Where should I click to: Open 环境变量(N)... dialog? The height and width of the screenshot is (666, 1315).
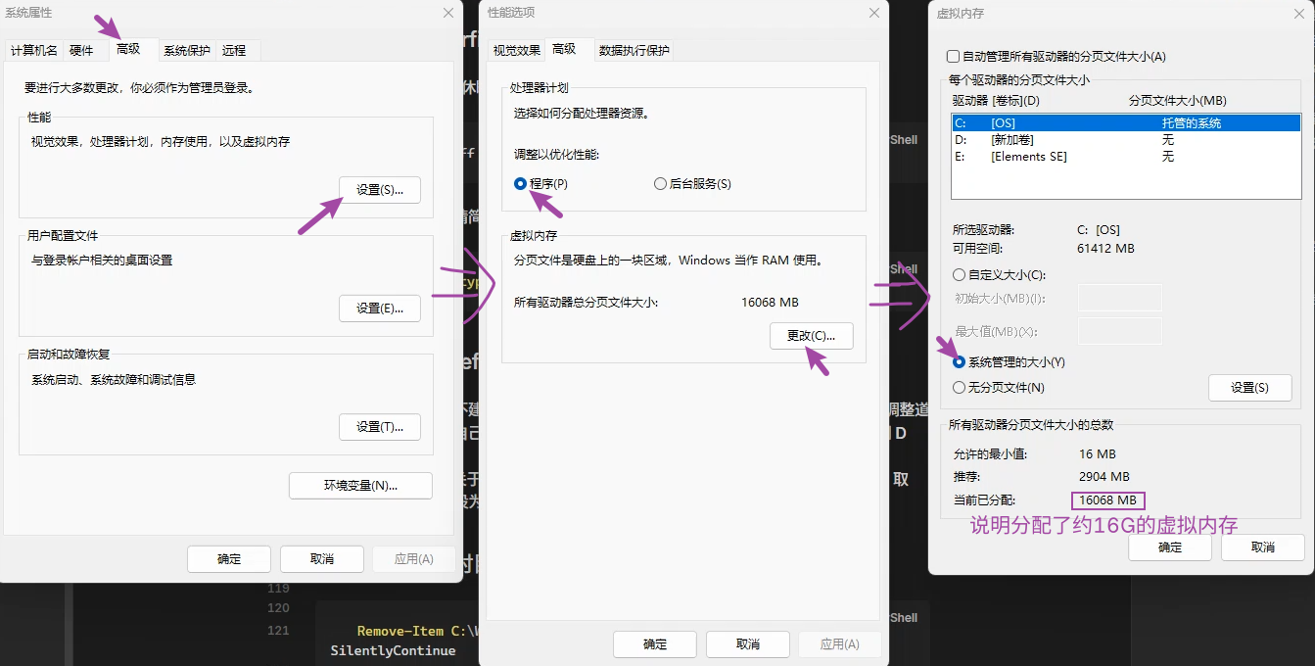[360, 486]
